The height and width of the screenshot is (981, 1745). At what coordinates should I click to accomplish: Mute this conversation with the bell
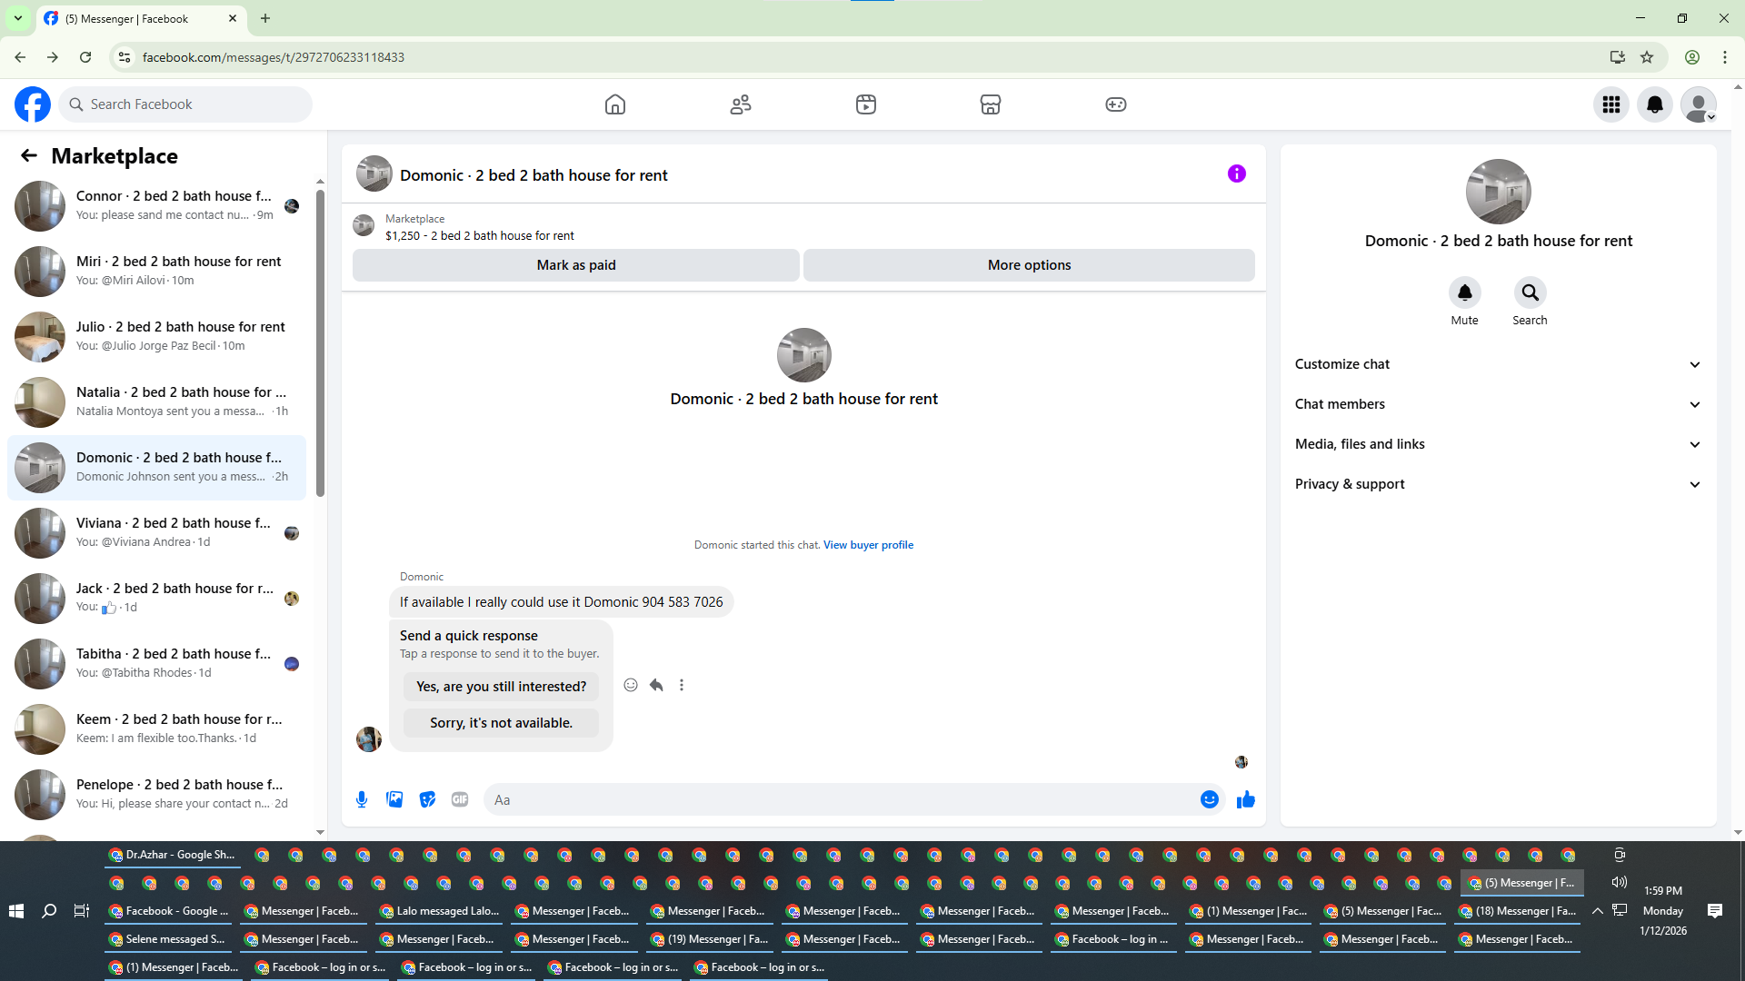click(x=1464, y=293)
